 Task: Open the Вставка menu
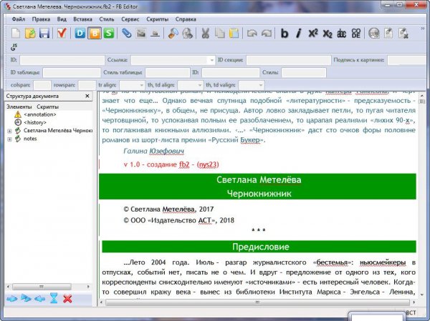82,19
